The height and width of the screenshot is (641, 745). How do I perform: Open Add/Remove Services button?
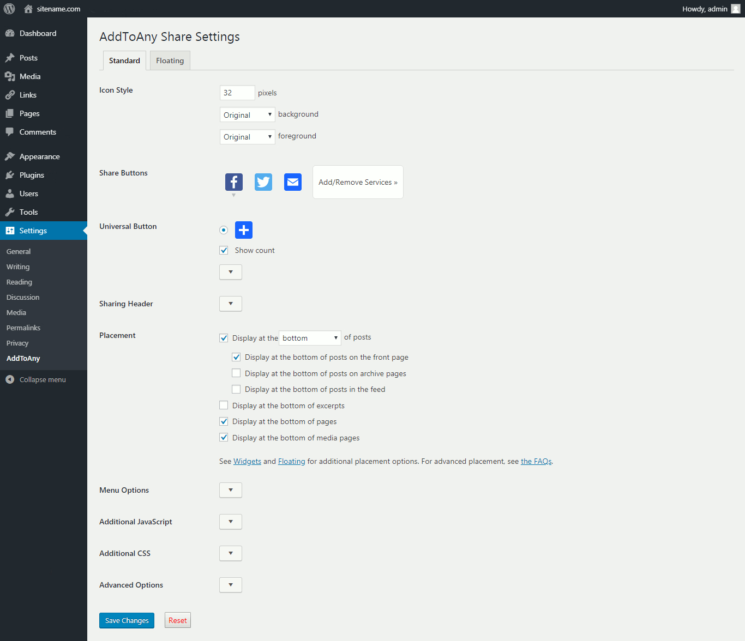[358, 182]
